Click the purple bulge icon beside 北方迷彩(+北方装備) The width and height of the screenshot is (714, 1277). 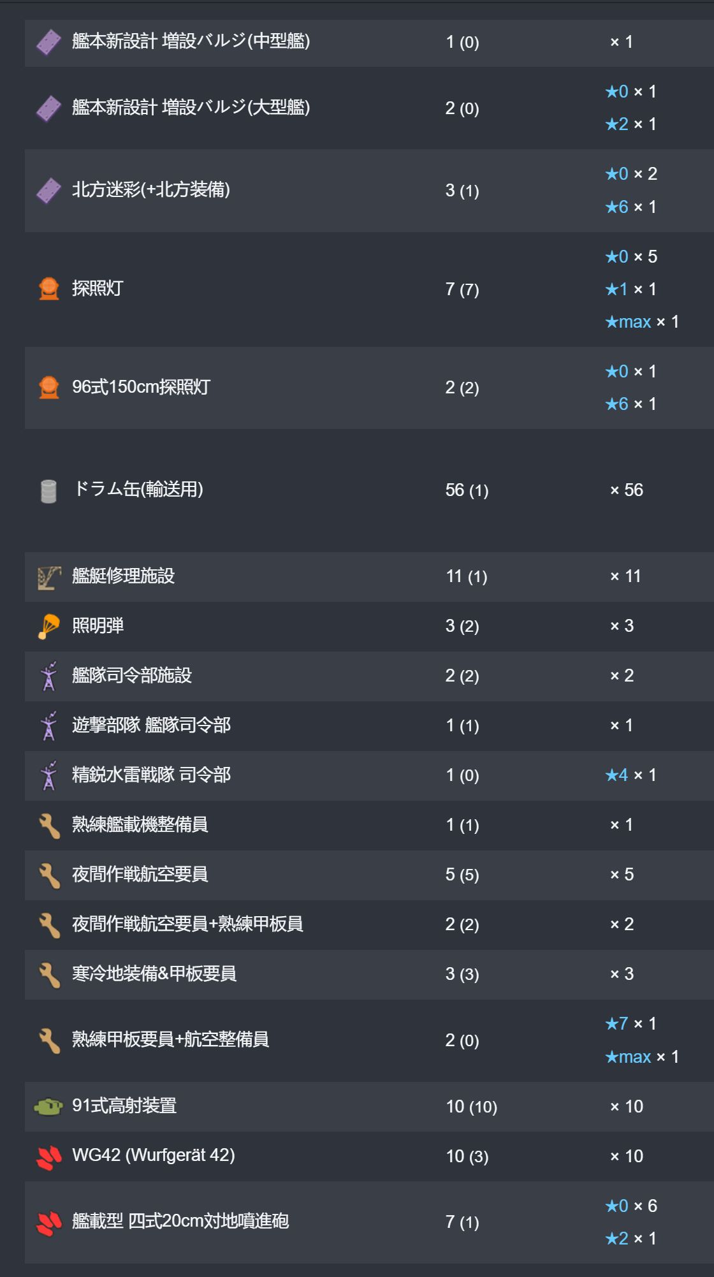(48, 190)
